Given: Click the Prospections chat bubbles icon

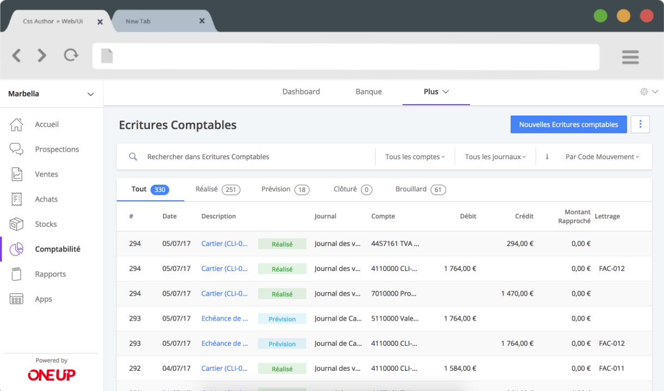Looking at the screenshot, I should point(17,149).
